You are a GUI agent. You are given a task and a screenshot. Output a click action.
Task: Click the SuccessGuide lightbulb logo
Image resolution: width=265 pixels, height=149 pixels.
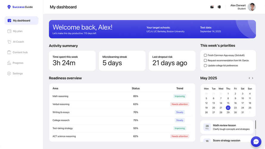tap(9, 7)
